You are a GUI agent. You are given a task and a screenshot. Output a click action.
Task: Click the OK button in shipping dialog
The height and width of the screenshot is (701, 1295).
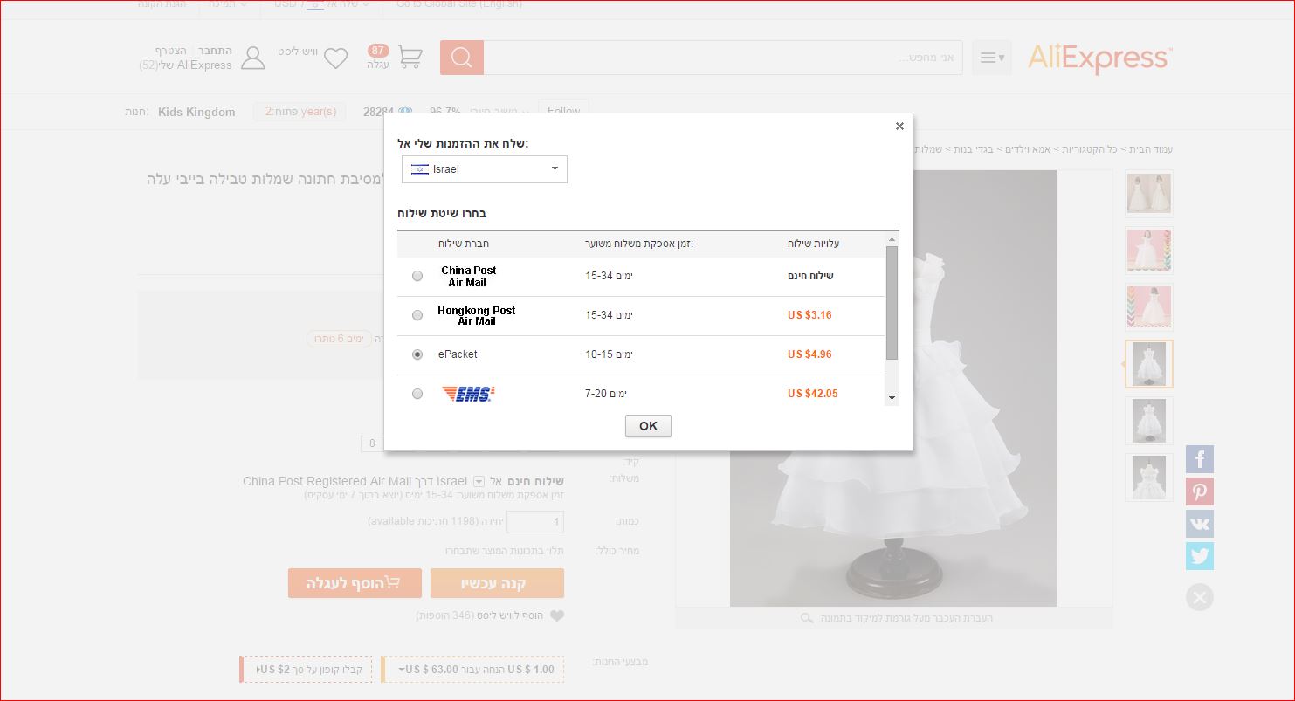pos(648,426)
